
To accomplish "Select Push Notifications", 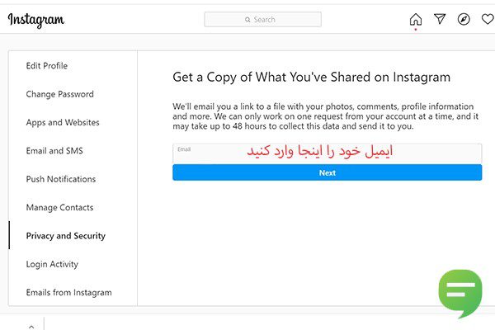I will pyautogui.click(x=60, y=179).
